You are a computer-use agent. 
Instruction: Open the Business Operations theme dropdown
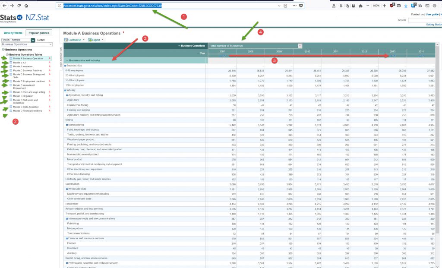click(x=26, y=44)
